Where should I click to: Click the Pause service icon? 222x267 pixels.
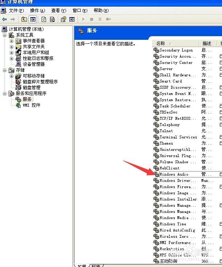tap(100, 19)
